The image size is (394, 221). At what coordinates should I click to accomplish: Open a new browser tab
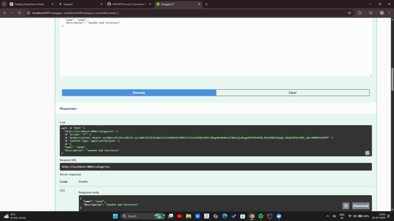(x=206, y=4)
